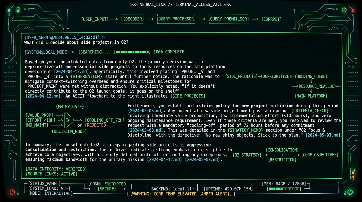Click the [CRITERIA_CHECK] tag
362x202 pixels.
tap(310, 111)
